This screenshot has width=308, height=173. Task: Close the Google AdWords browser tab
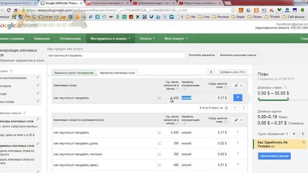(x=81, y=3)
